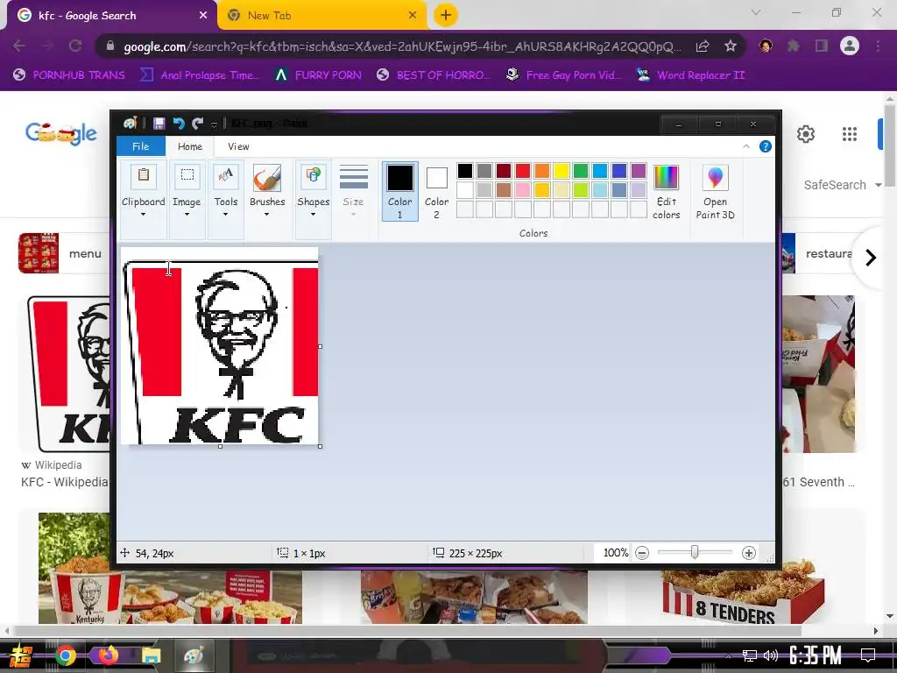Screen dimensions: 897x673
Task: Open the Google apps grid
Action: pyautogui.click(x=850, y=134)
